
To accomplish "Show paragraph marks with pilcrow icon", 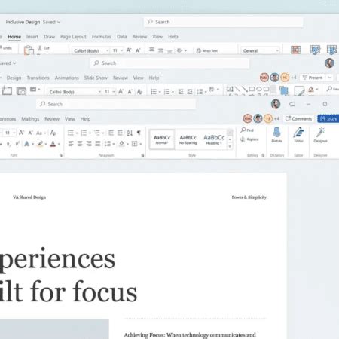I will pos(139,133).
